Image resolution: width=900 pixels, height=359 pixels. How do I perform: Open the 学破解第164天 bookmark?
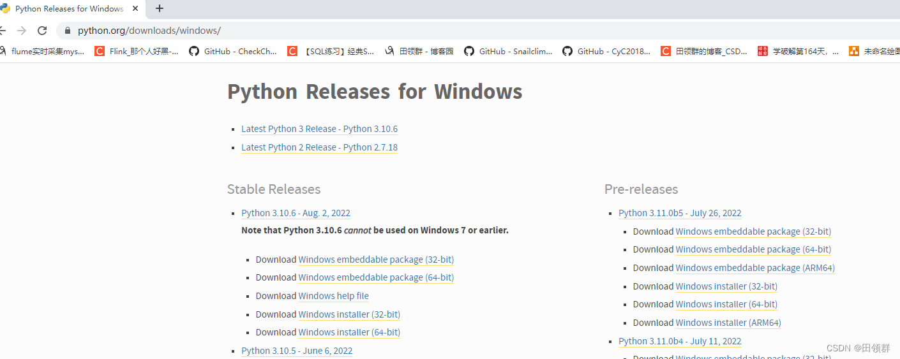click(799, 51)
